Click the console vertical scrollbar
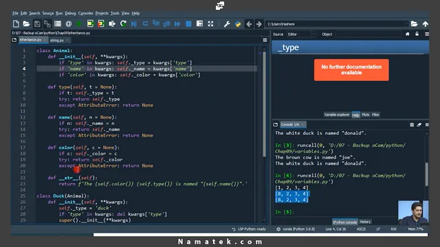440x247 pixels. pyautogui.click(x=426, y=174)
